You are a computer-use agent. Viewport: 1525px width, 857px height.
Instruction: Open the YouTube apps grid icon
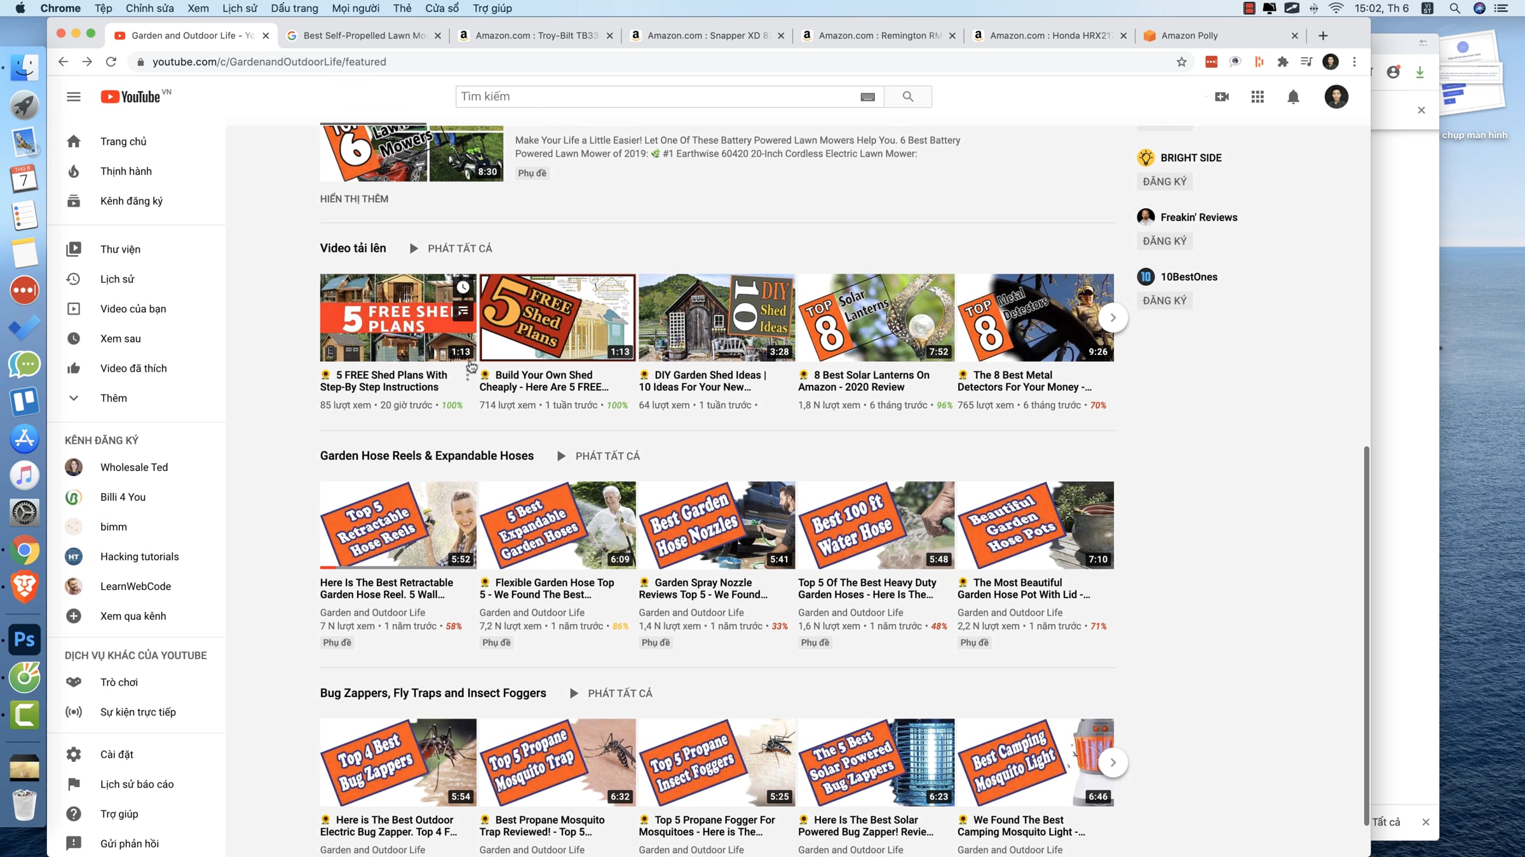pyautogui.click(x=1257, y=96)
